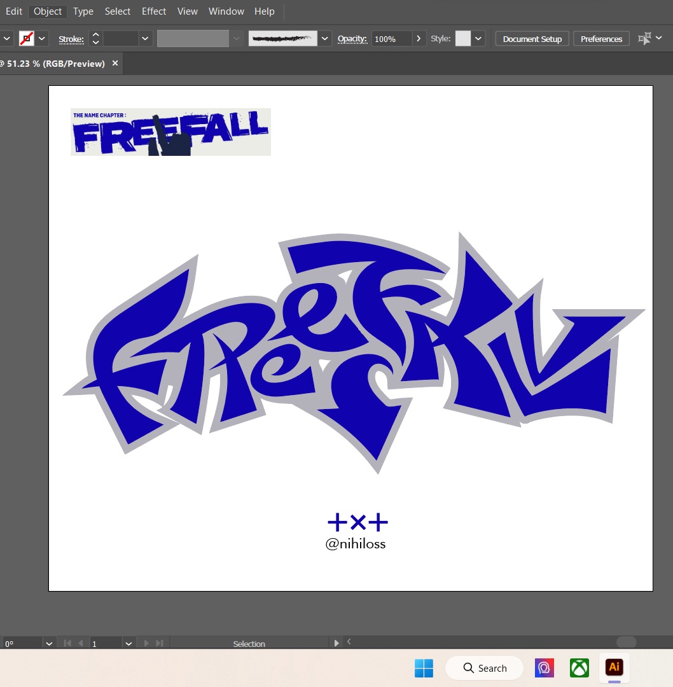
Task: Click the Opacity 100% value field
Action: click(x=391, y=39)
